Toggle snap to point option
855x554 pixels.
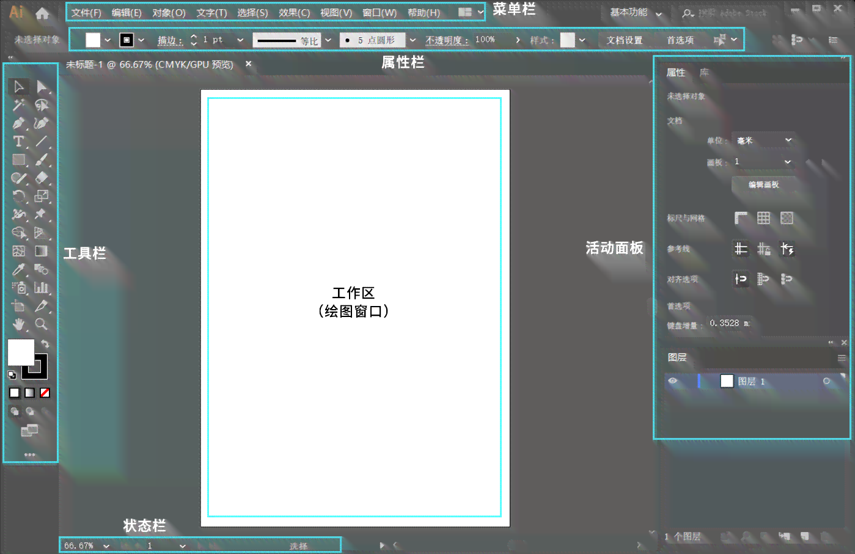coord(741,279)
